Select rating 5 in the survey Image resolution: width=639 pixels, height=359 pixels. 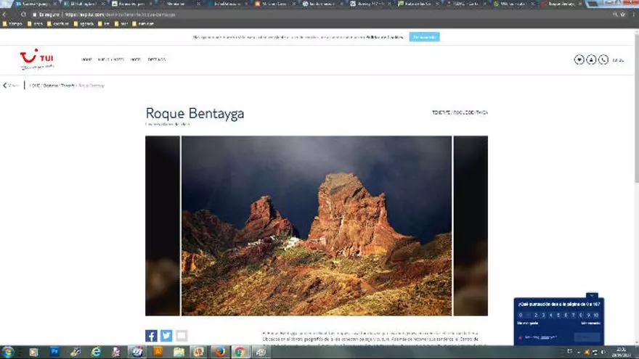558,315
